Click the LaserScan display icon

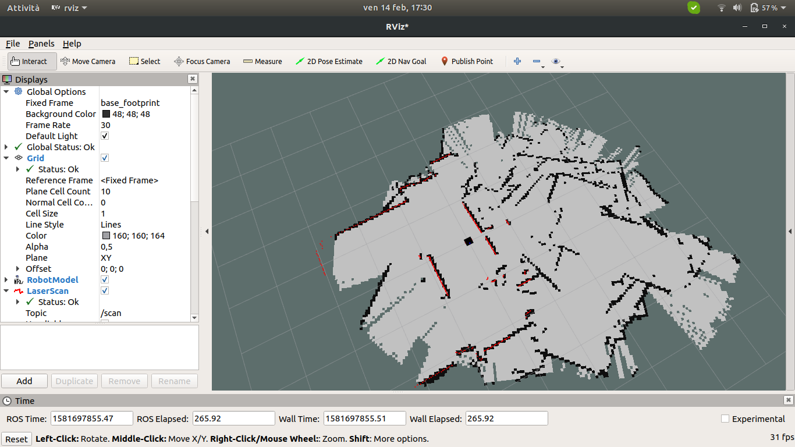click(18, 290)
